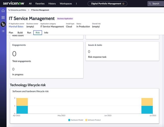Screen dimensions: 164x127
Task: Open the All menu
Action: (x=30, y=4)
